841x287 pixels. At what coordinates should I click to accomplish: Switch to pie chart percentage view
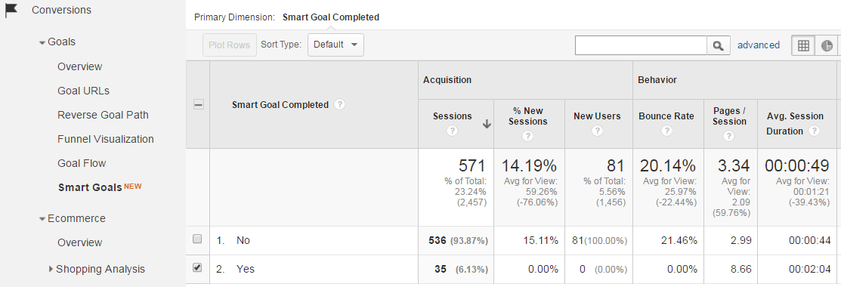[827, 45]
